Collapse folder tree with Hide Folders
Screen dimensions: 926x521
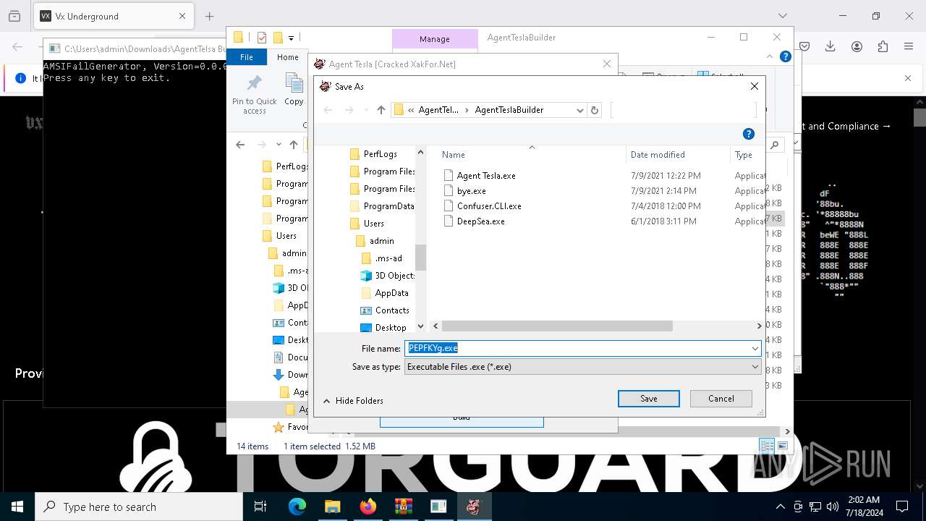353,401
